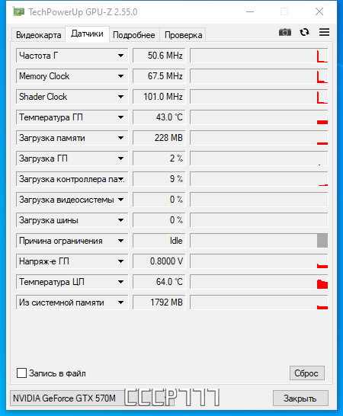The height and width of the screenshot is (416, 343).
Task: Open the 'Загрузка памяти' dropdown arrow
Action: point(120,138)
